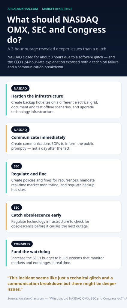The height and width of the screenshot is (308, 127).
Task: Select the Regulate and fine heading
Action: 29,174
